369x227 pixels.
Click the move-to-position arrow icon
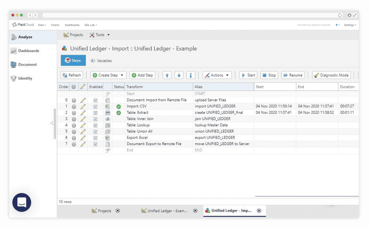191,75
